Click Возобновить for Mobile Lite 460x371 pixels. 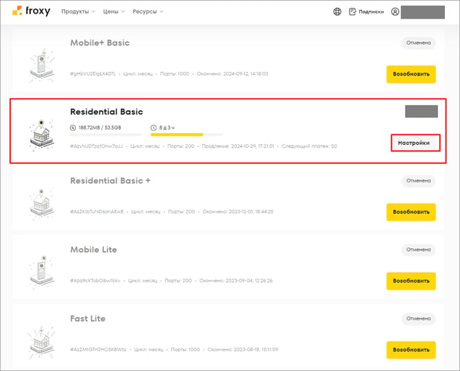coord(411,280)
